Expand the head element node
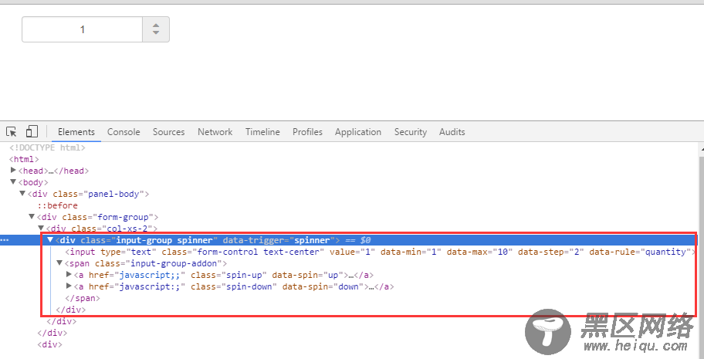The width and height of the screenshot is (704, 359). (x=13, y=171)
